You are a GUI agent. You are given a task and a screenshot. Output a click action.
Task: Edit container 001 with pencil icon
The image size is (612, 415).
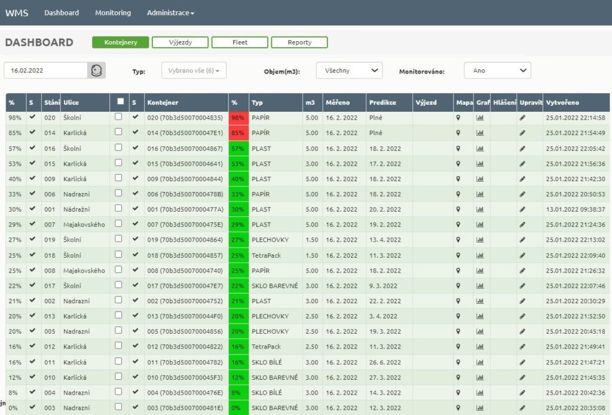[522, 209]
